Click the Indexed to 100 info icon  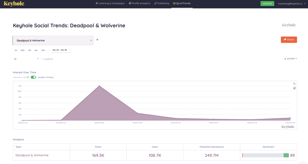28,77
